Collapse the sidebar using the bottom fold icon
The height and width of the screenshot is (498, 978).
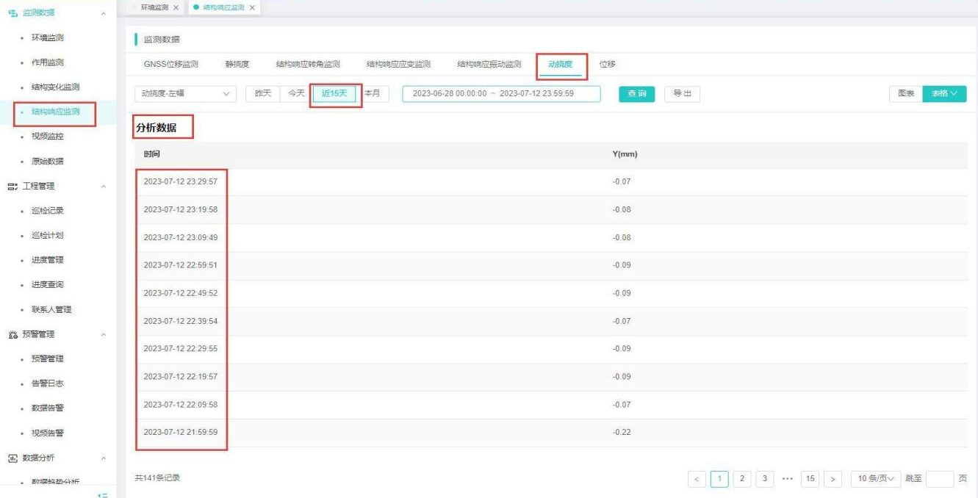[103, 494]
